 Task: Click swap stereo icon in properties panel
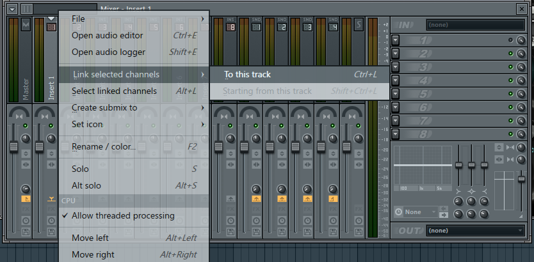pos(499,159)
